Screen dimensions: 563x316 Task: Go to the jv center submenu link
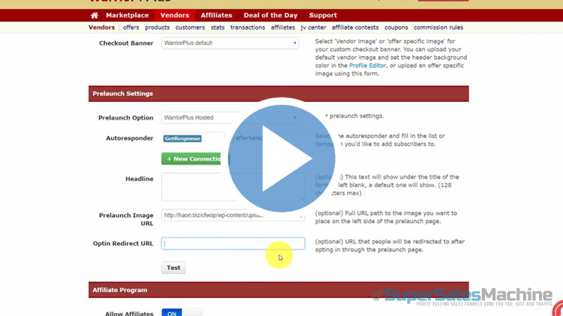[313, 27]
